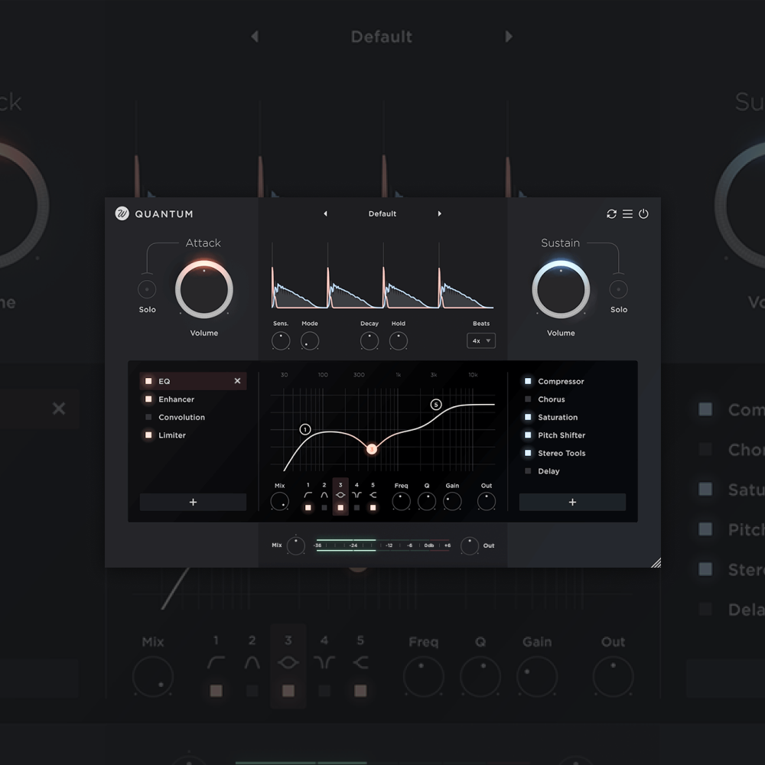Viewport: 765px width, 765px height.
Task: Select EQ band 5 high-shelf shape icon
Action: point(373,496)
